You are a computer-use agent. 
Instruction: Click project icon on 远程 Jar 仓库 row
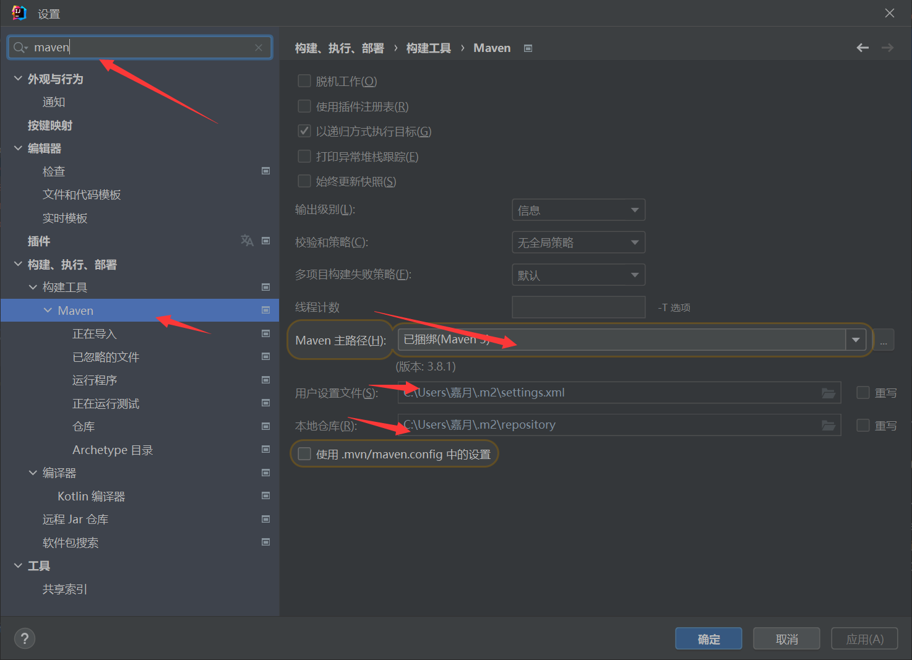coord(265,519)
